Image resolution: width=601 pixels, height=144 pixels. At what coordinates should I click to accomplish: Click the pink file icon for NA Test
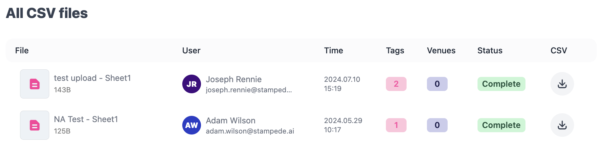pyautogui.click(x=34, y=125)
